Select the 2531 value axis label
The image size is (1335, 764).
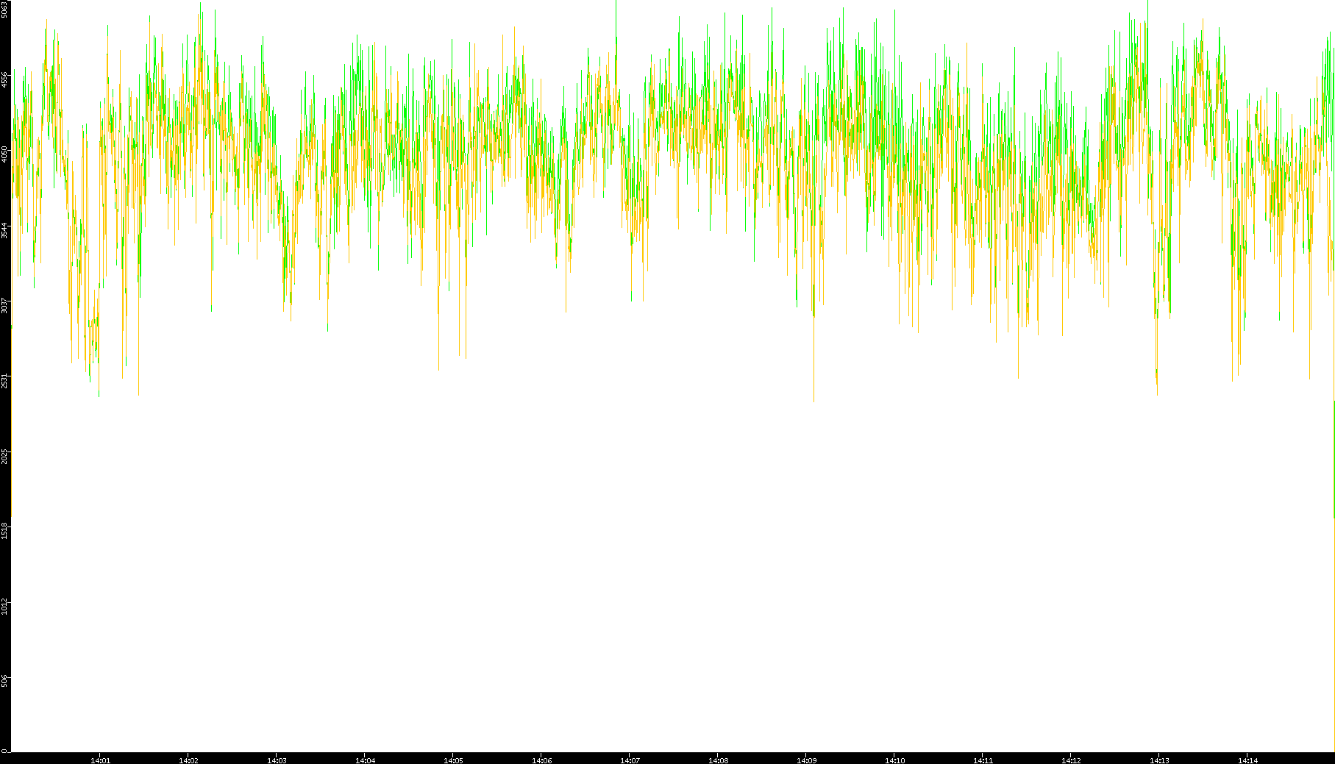(4, 380)
